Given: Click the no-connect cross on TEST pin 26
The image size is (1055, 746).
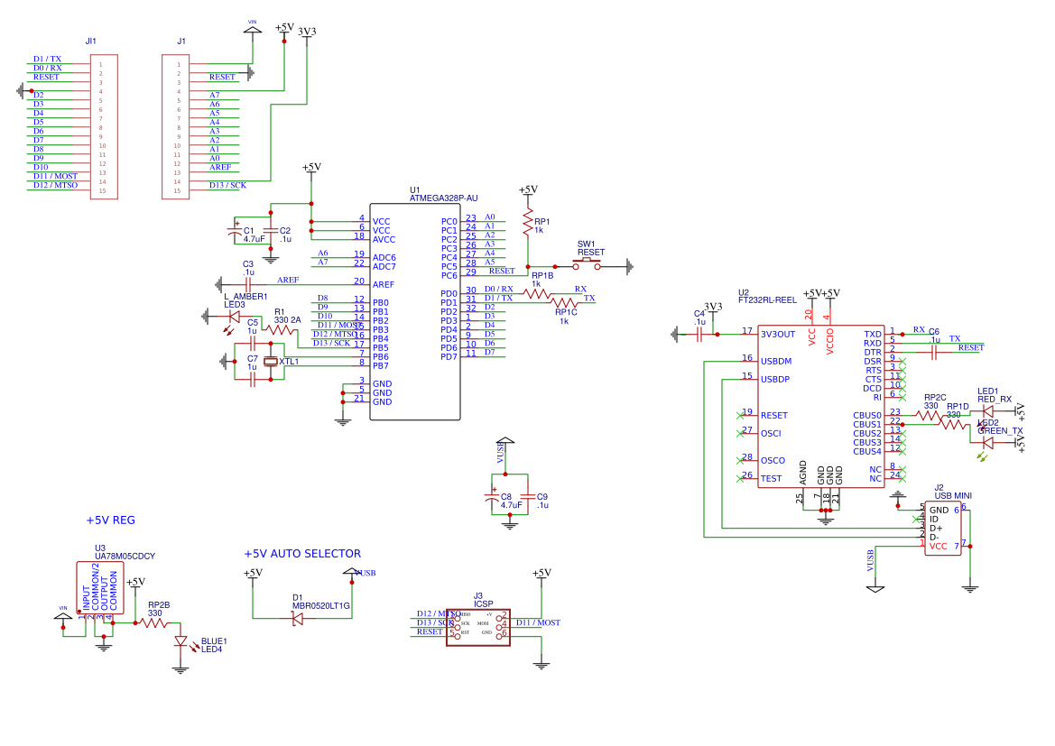Looking at the screenshot, I should click(742, 478).
